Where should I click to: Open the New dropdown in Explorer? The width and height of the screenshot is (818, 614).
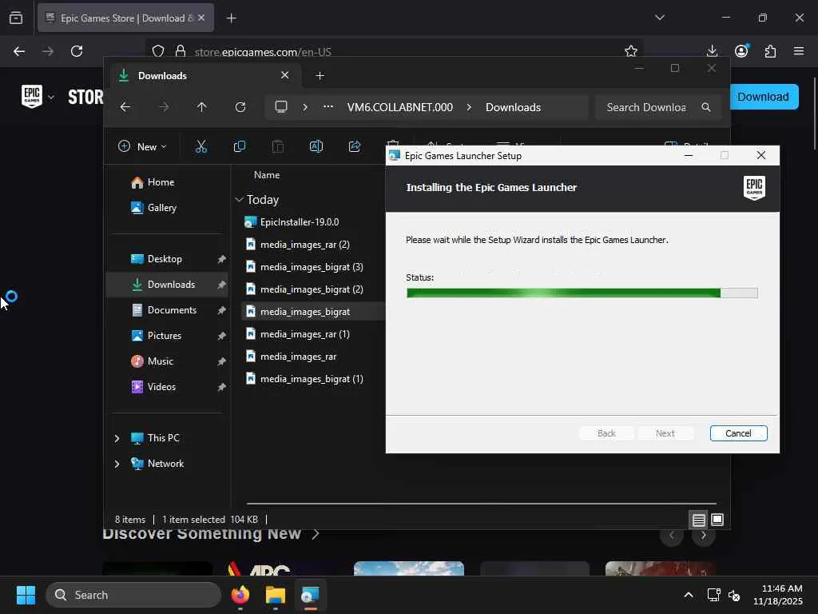tap(142, 147)
